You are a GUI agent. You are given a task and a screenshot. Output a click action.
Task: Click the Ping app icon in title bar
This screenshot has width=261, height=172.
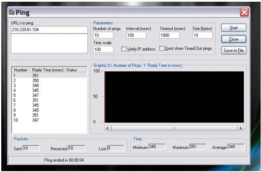(x=12, y=12)
